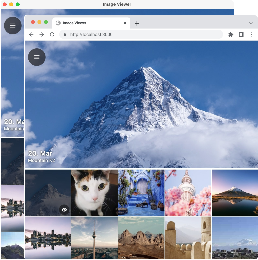Toggle the browser side panel icon
Viewport: 258px width, 260px height.
(x=241, y=34)
